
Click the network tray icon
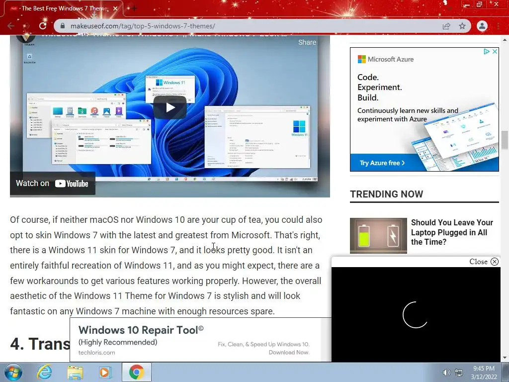[459, 373]
